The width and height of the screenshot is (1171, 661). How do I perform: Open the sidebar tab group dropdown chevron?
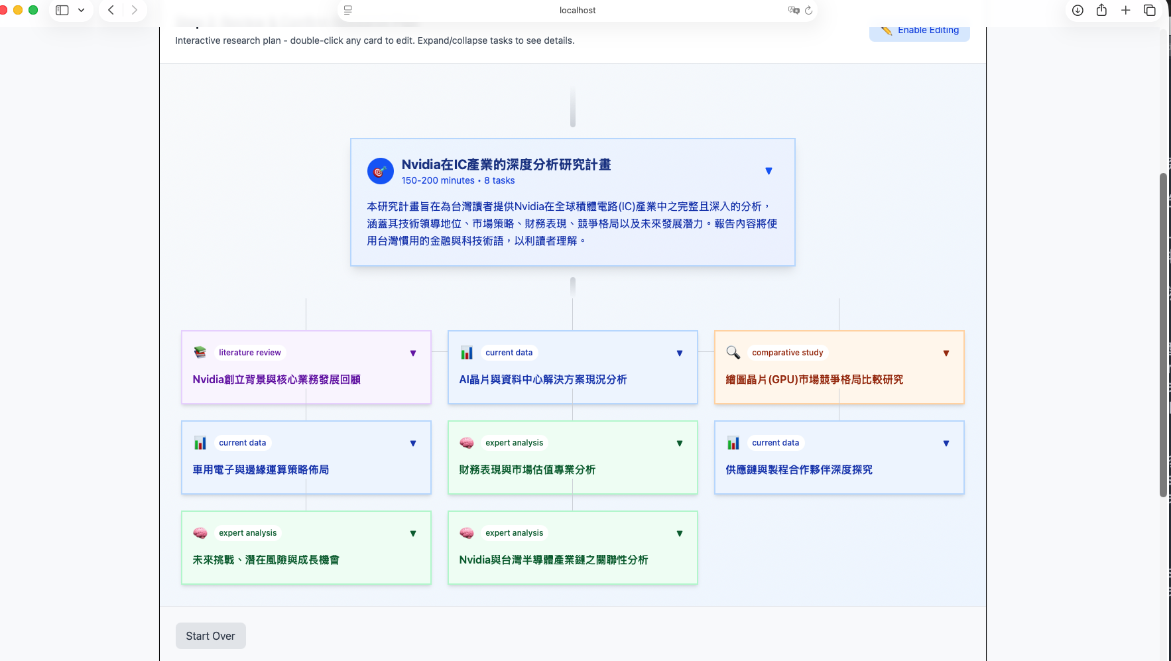[x=81, y=10]
